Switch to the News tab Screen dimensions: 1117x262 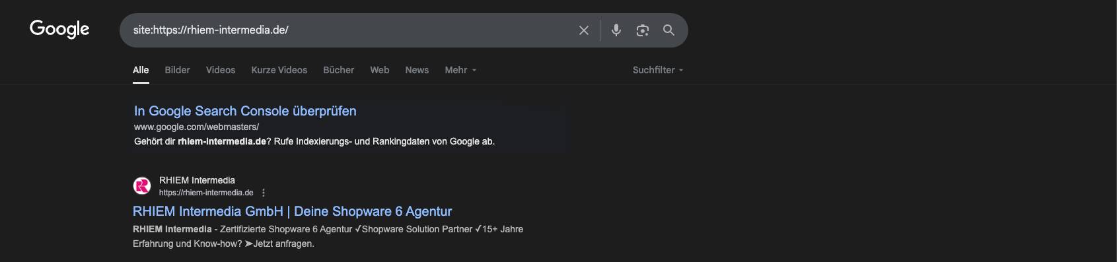[x=417, y=70]
